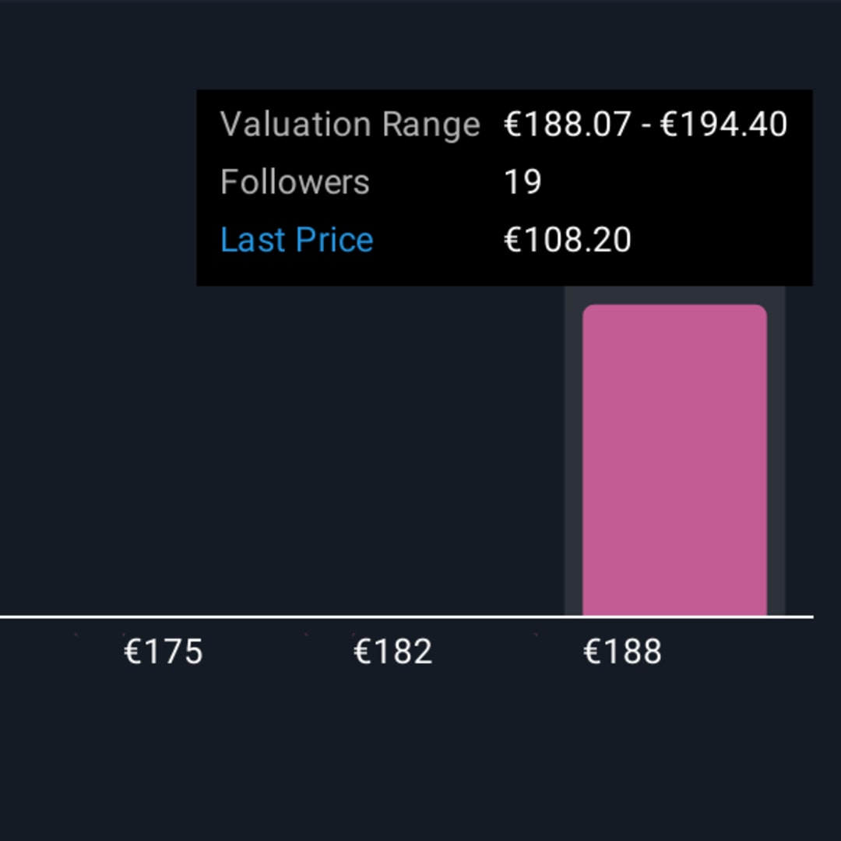Click the €194.40 upper range value

click(724, 125)
